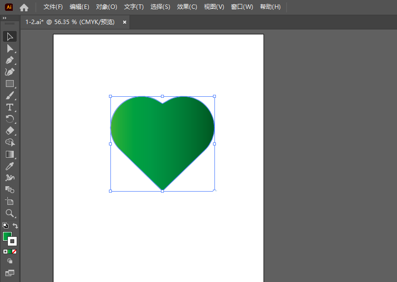The image size is (397, 282).
Task: Open the 窗口(W) menu
Action: 242,7
